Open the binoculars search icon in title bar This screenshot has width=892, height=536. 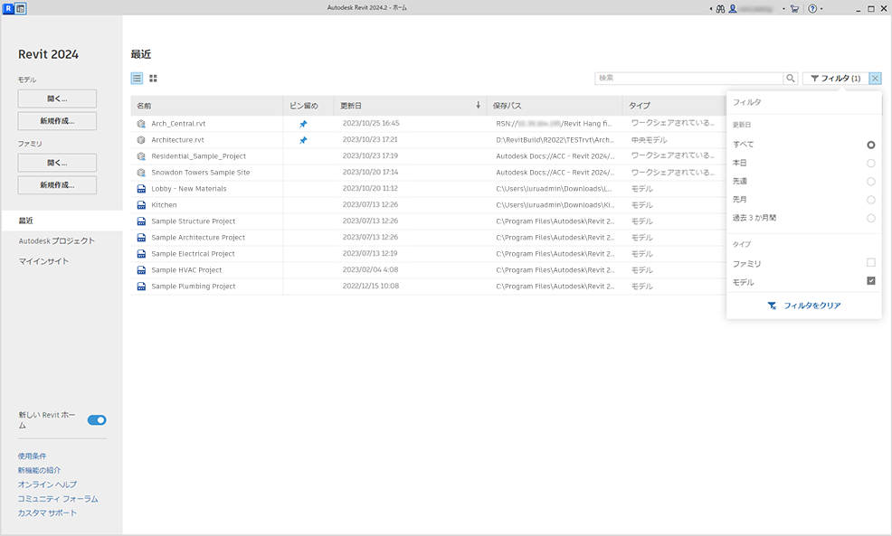[x=720, y=8]
